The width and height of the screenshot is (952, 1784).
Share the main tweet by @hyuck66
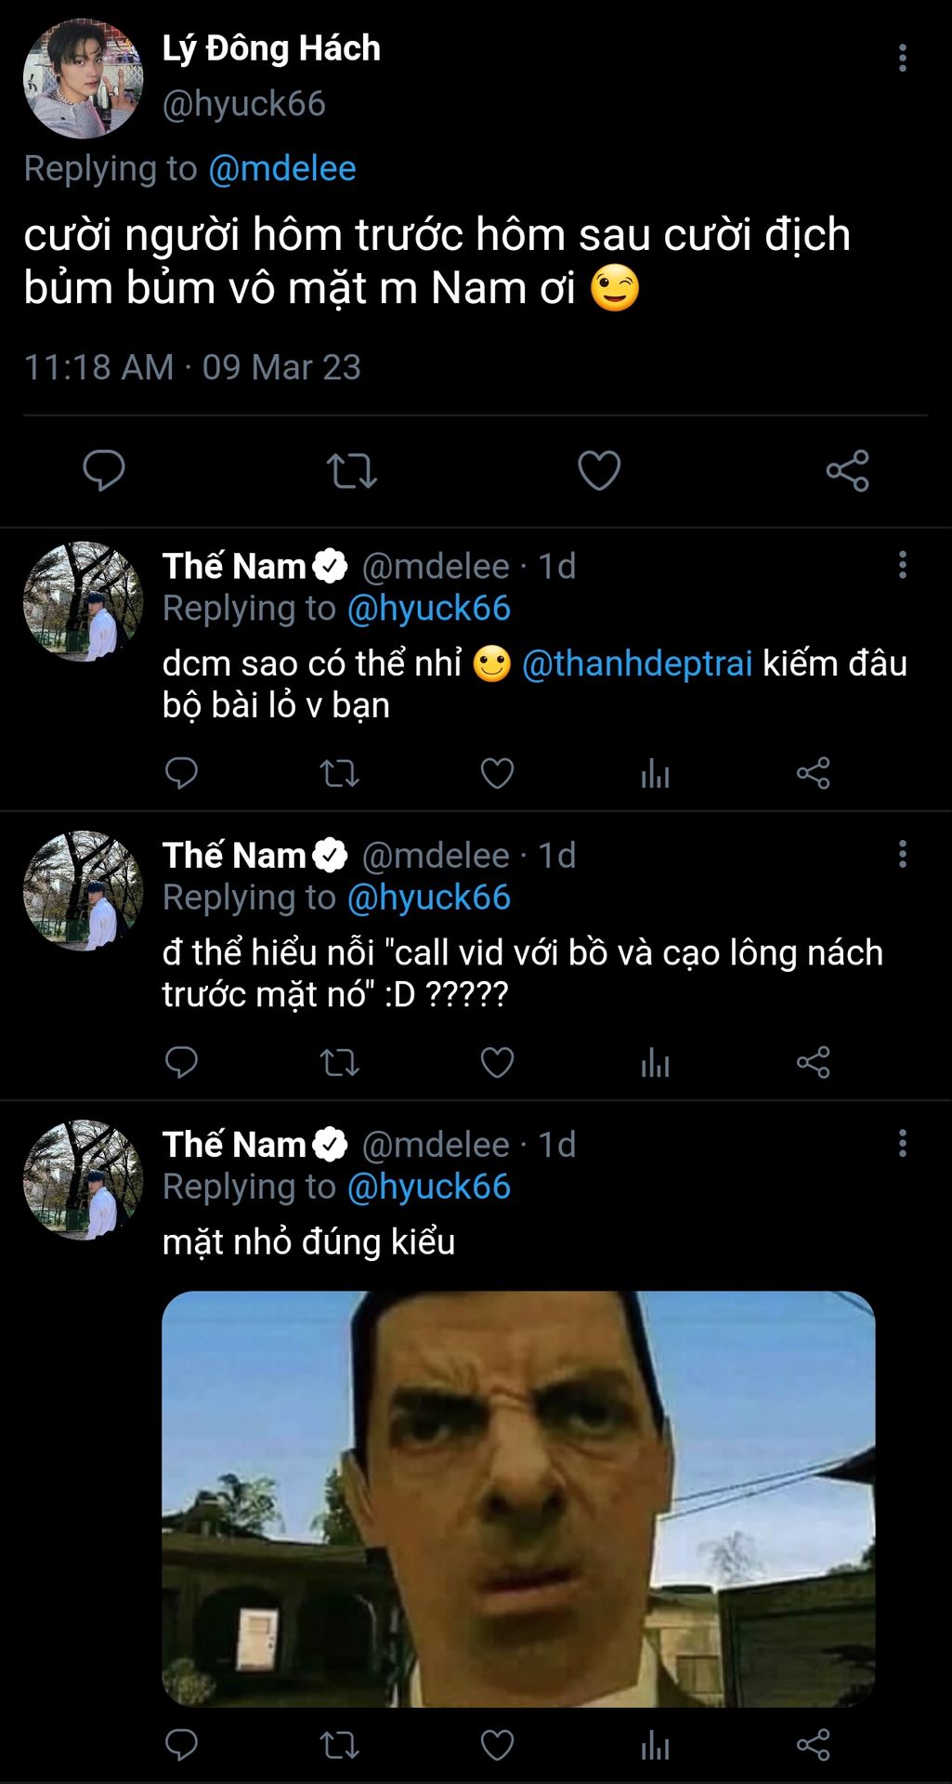click(x=847, y=470)
